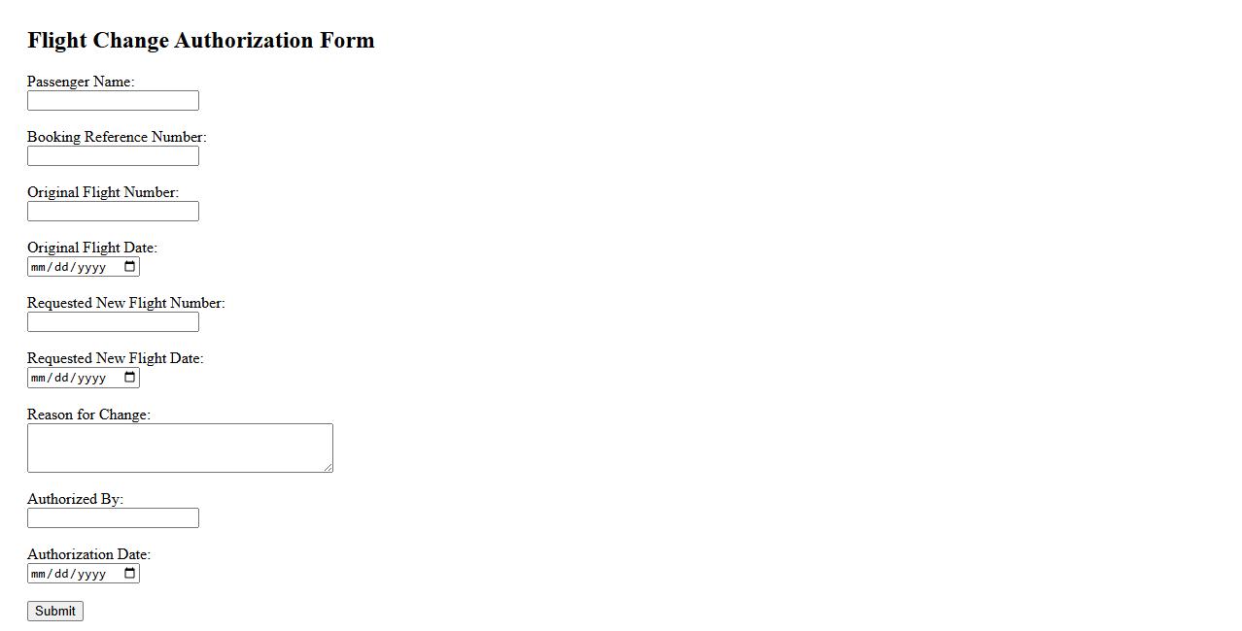Select the Original Flight Number input box
Viewport: 1242px width, 631px height.
(x=113, y=212)
